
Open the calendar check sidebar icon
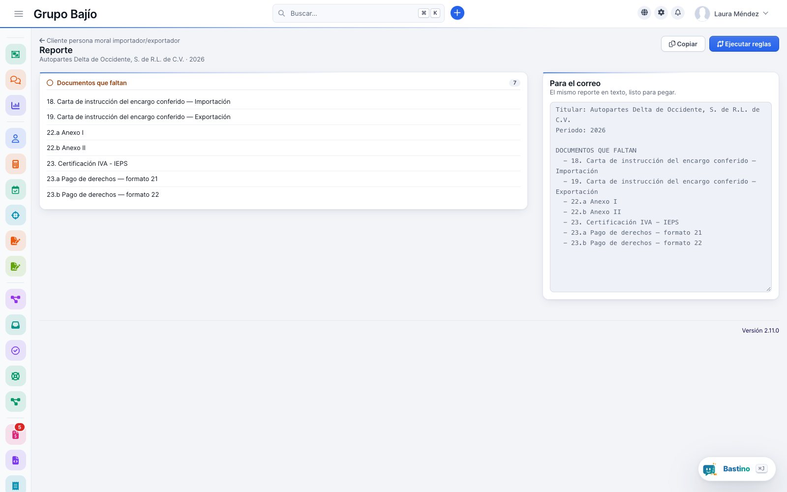coord(16,189)
